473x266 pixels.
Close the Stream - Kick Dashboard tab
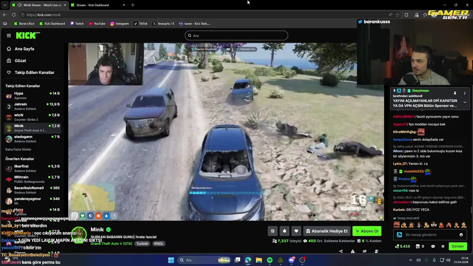tap(124, 5)
